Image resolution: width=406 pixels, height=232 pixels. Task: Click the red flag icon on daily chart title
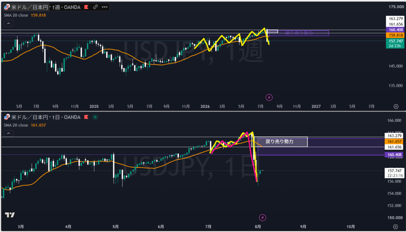[x=86, y=117]
